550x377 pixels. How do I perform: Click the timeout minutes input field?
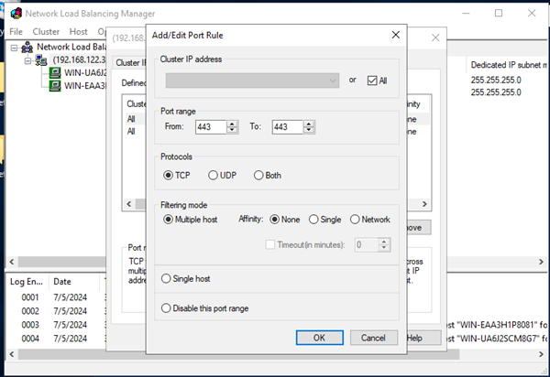367,244
